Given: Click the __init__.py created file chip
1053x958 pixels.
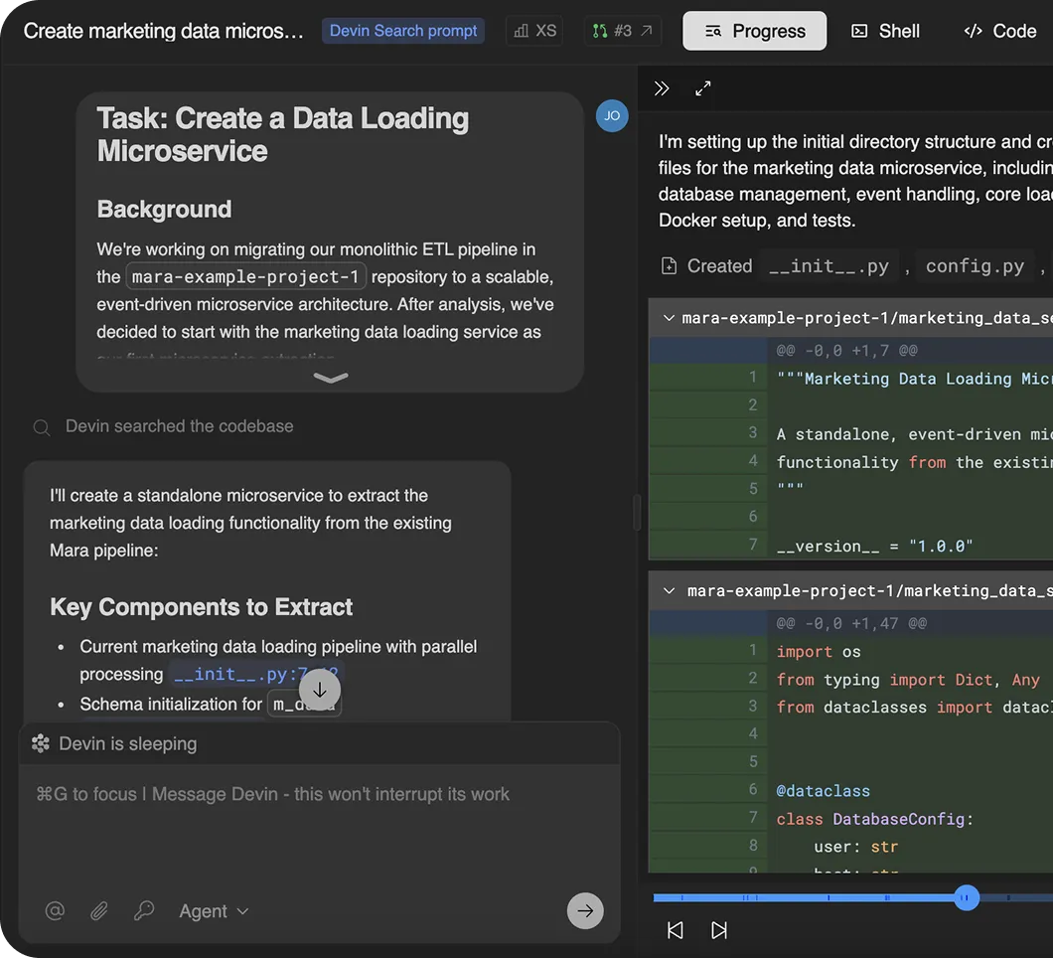Looking at the screenshot, I should pos(828,266).
